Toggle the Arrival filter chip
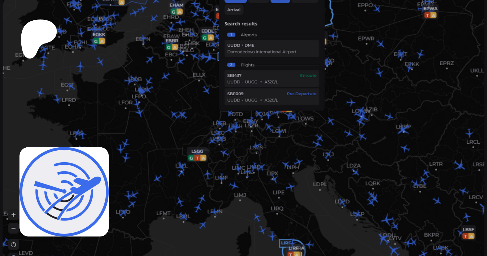 click(234, 10)
